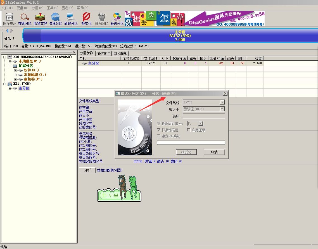318x249 pixels.
Task: Click the 文件系统 column header
Action: (x=151, y=58)
